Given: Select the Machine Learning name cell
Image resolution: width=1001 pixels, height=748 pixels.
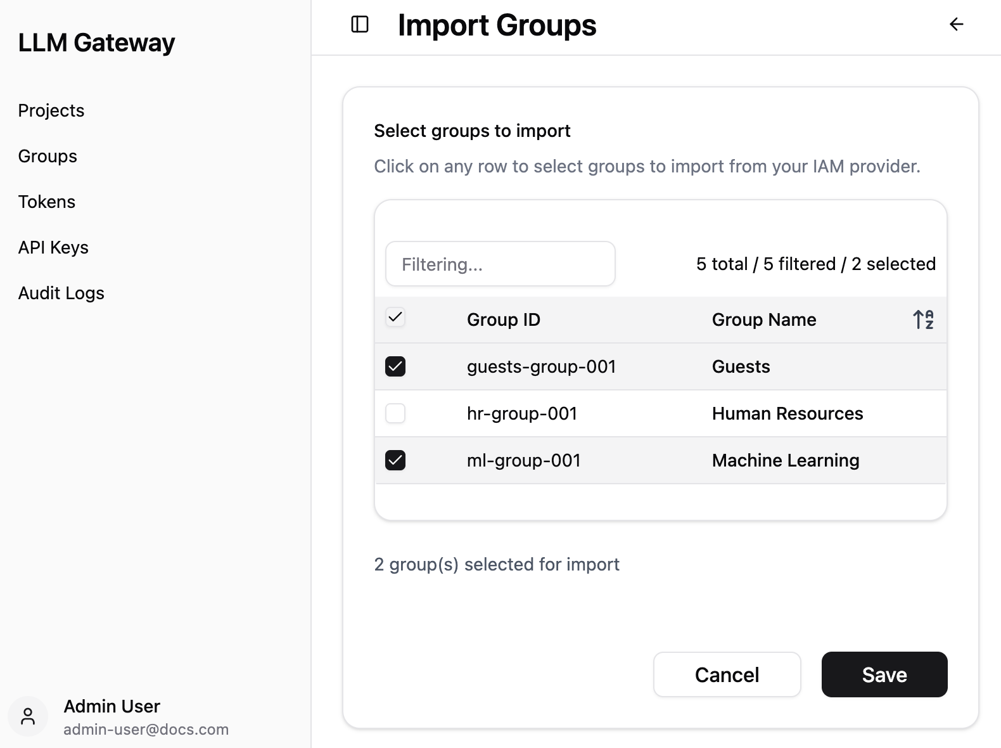Looking at the screenshot, I should click(786, 460).
